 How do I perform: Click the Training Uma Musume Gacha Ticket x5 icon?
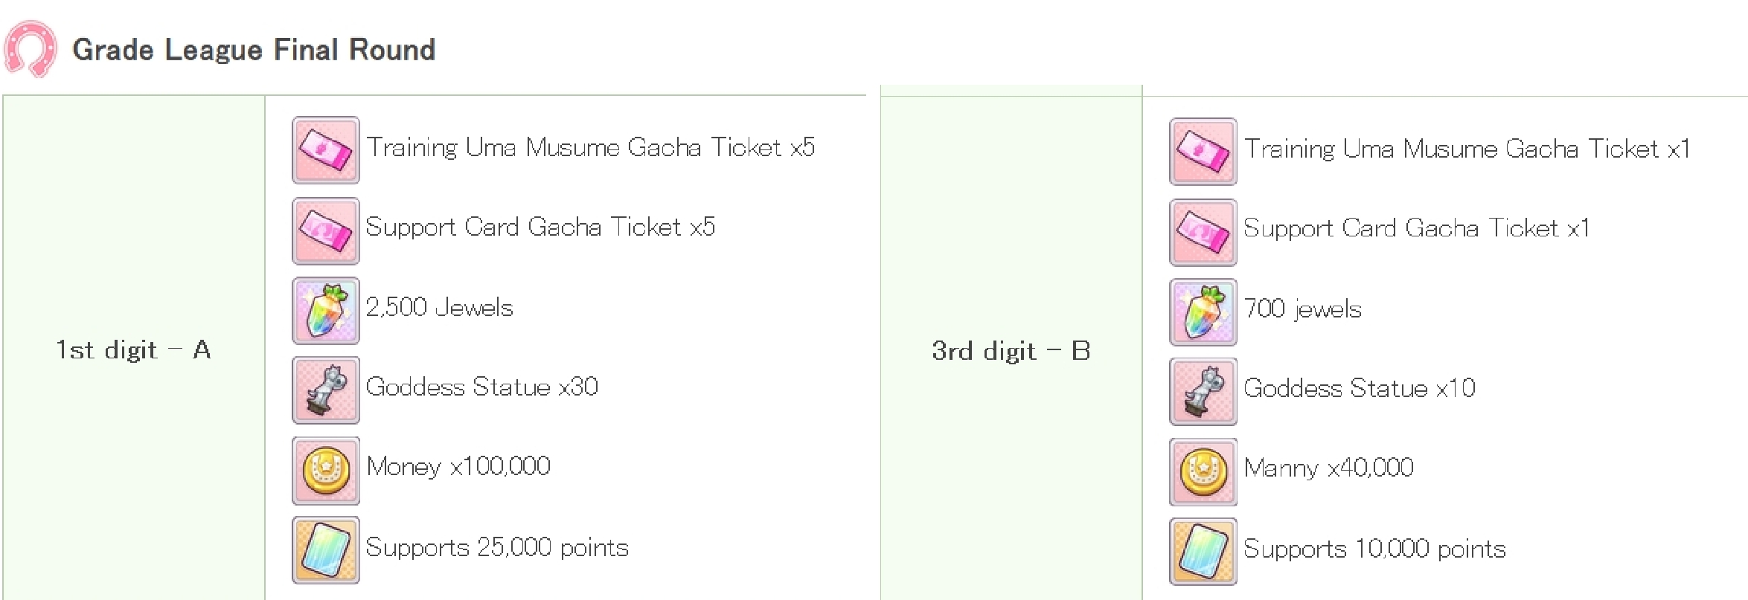coord(326,150)
